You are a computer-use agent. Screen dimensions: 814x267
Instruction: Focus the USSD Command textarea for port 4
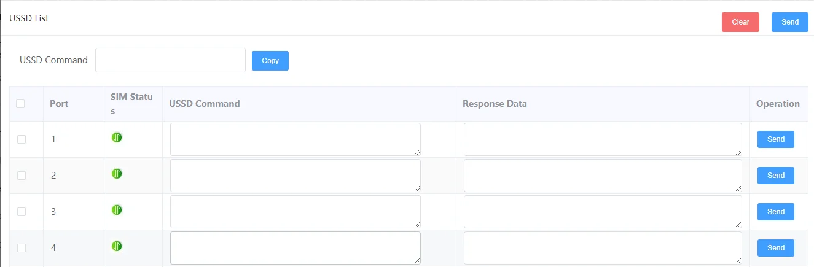tap(295, 248)
